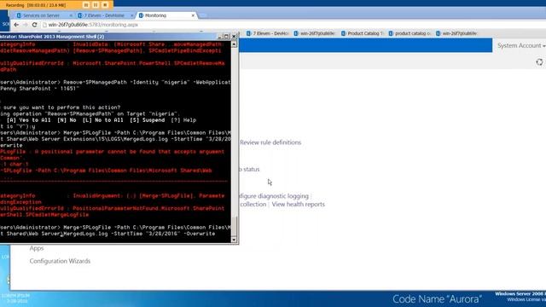Maximize the SharePoint 2013 Management Shell window
Viewport: 546px width, 307px height.
pos(227,37)
